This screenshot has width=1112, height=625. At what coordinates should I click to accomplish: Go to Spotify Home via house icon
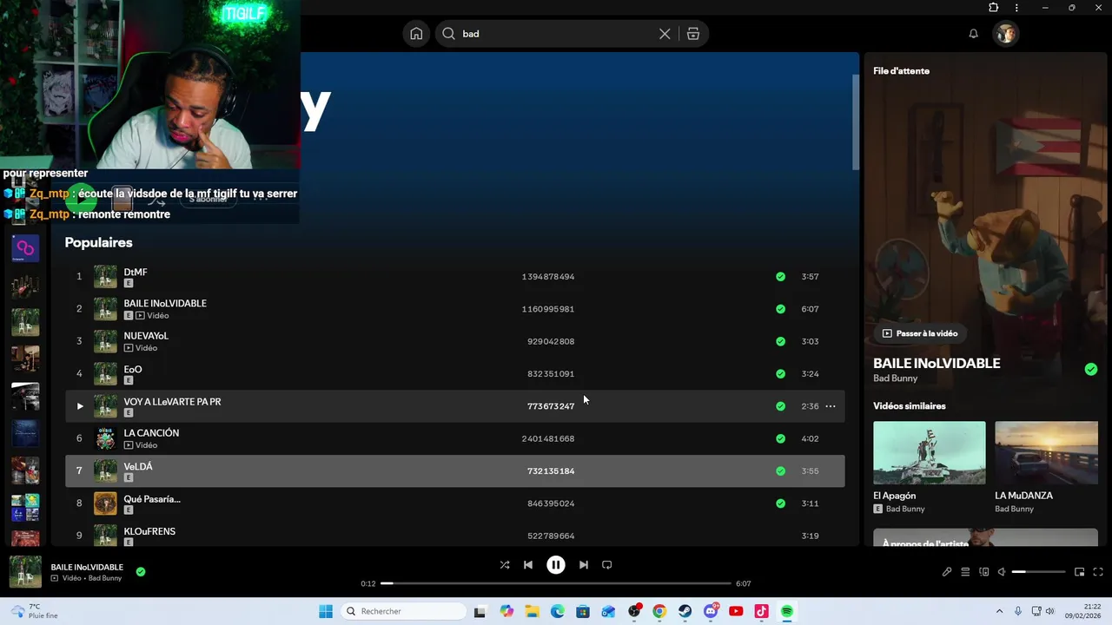pos(416,34)
